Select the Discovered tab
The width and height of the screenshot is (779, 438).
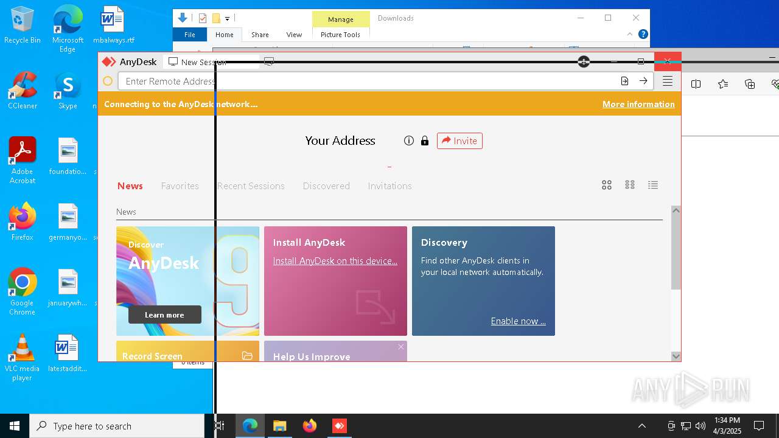(326, 186)
